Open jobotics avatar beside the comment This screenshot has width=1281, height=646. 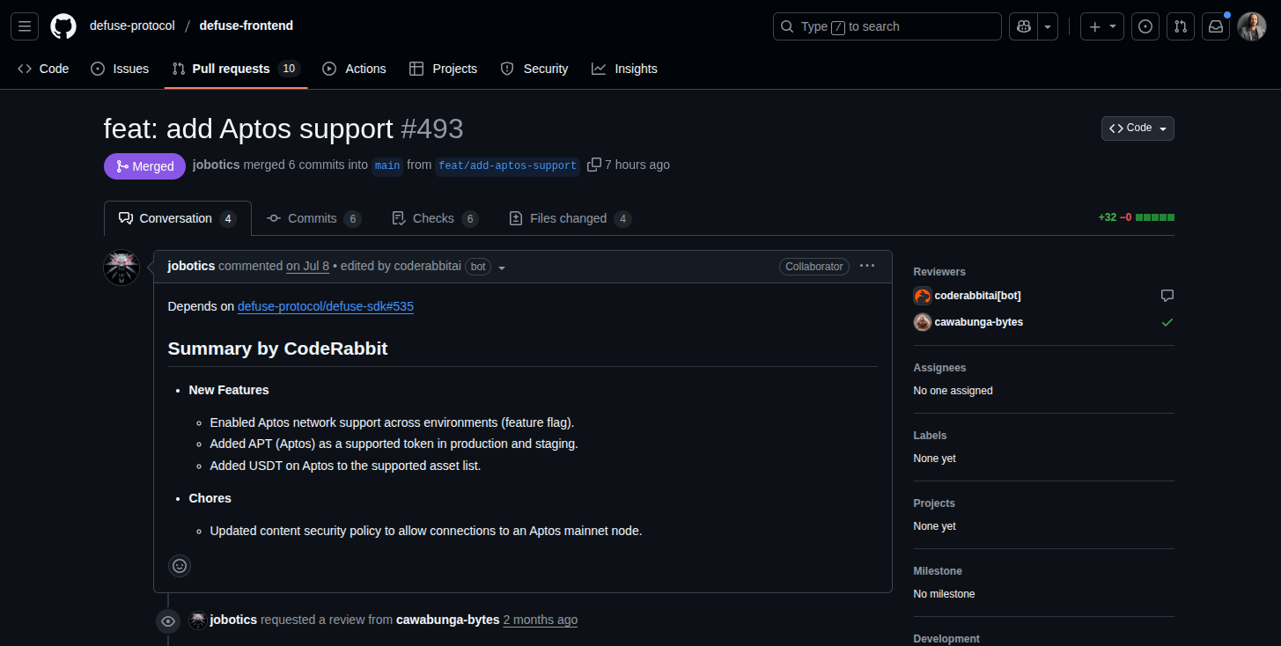pos(121,268)
